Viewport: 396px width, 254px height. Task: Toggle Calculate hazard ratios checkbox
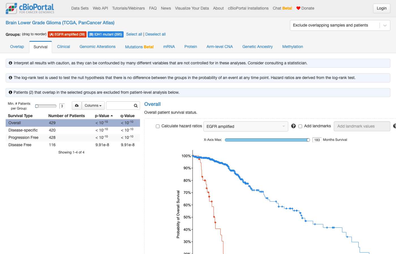pyautogui.click(x=158, y=126)
